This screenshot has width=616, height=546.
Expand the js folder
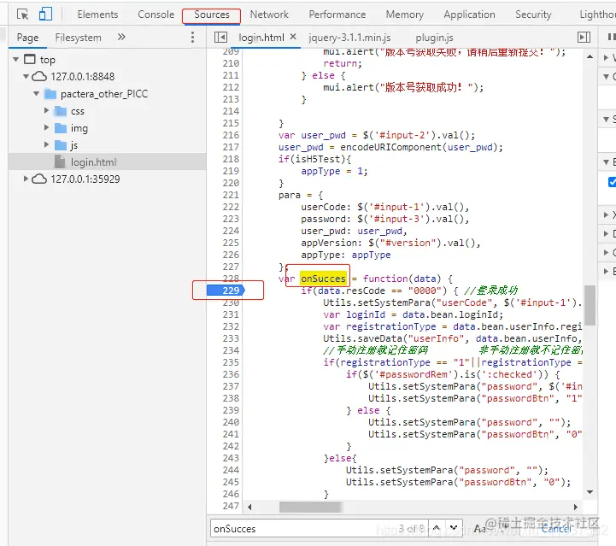[x=46, y=144]
